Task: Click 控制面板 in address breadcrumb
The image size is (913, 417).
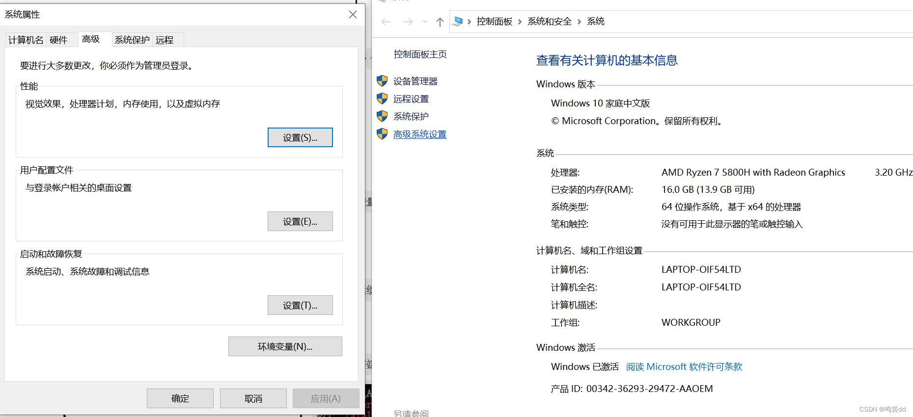Action: point(495,22)
